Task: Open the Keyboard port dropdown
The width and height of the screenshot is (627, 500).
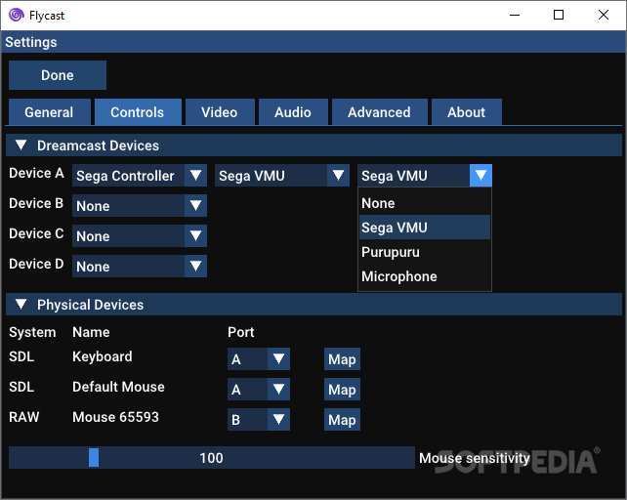Action: coord(259,358)
